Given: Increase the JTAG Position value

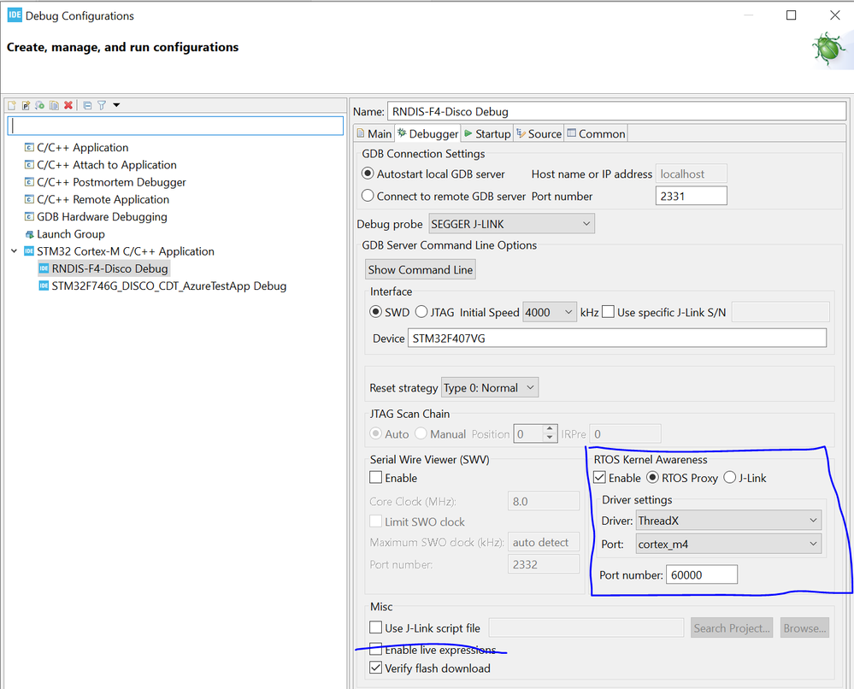Looking at the screenshot, I should pos(550,429).
